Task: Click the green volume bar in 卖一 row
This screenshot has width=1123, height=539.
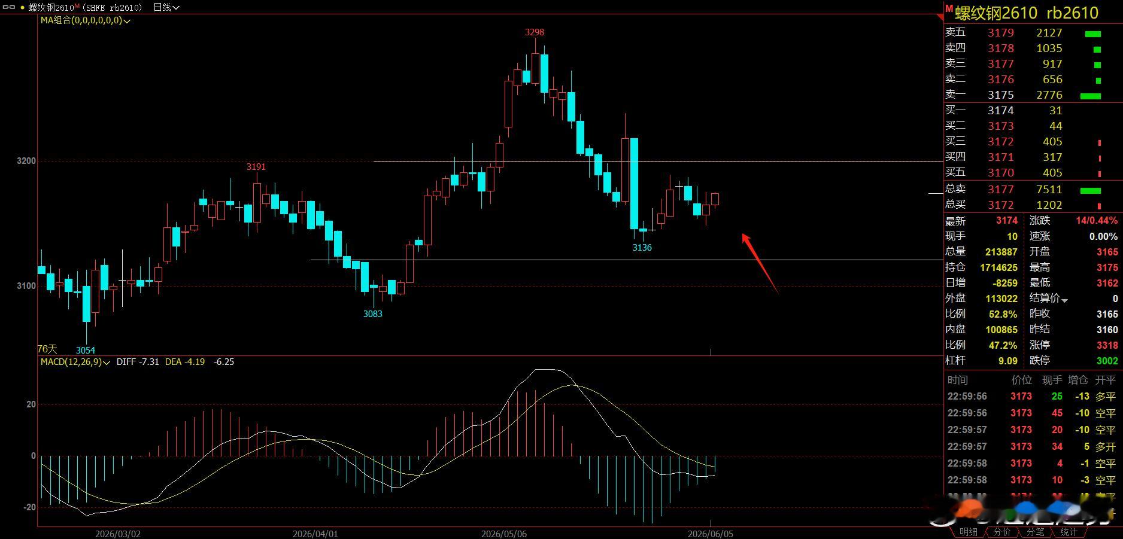Action: coord(1091,96)
